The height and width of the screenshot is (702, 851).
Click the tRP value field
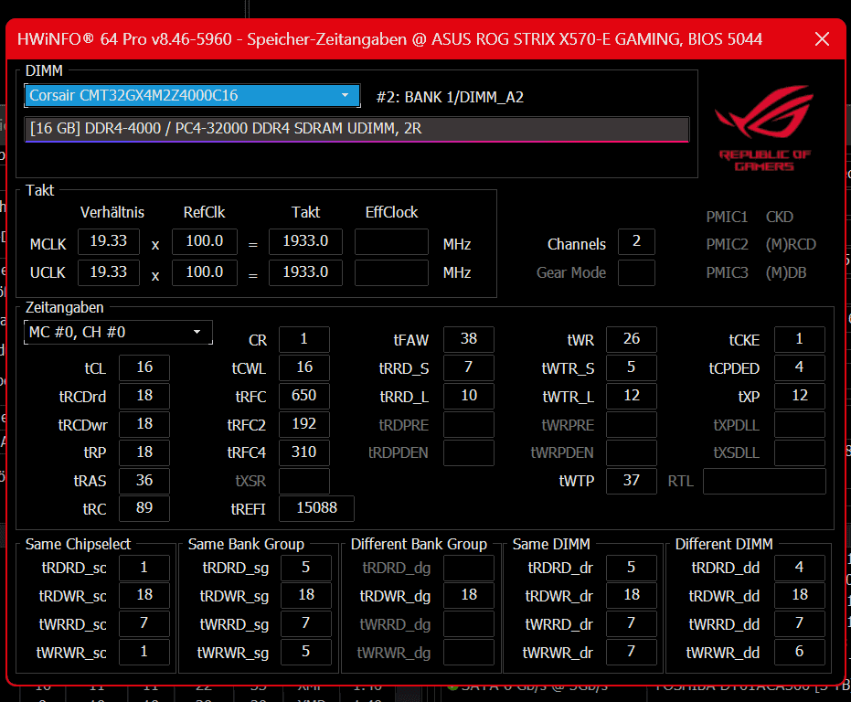tap(144, 452)
